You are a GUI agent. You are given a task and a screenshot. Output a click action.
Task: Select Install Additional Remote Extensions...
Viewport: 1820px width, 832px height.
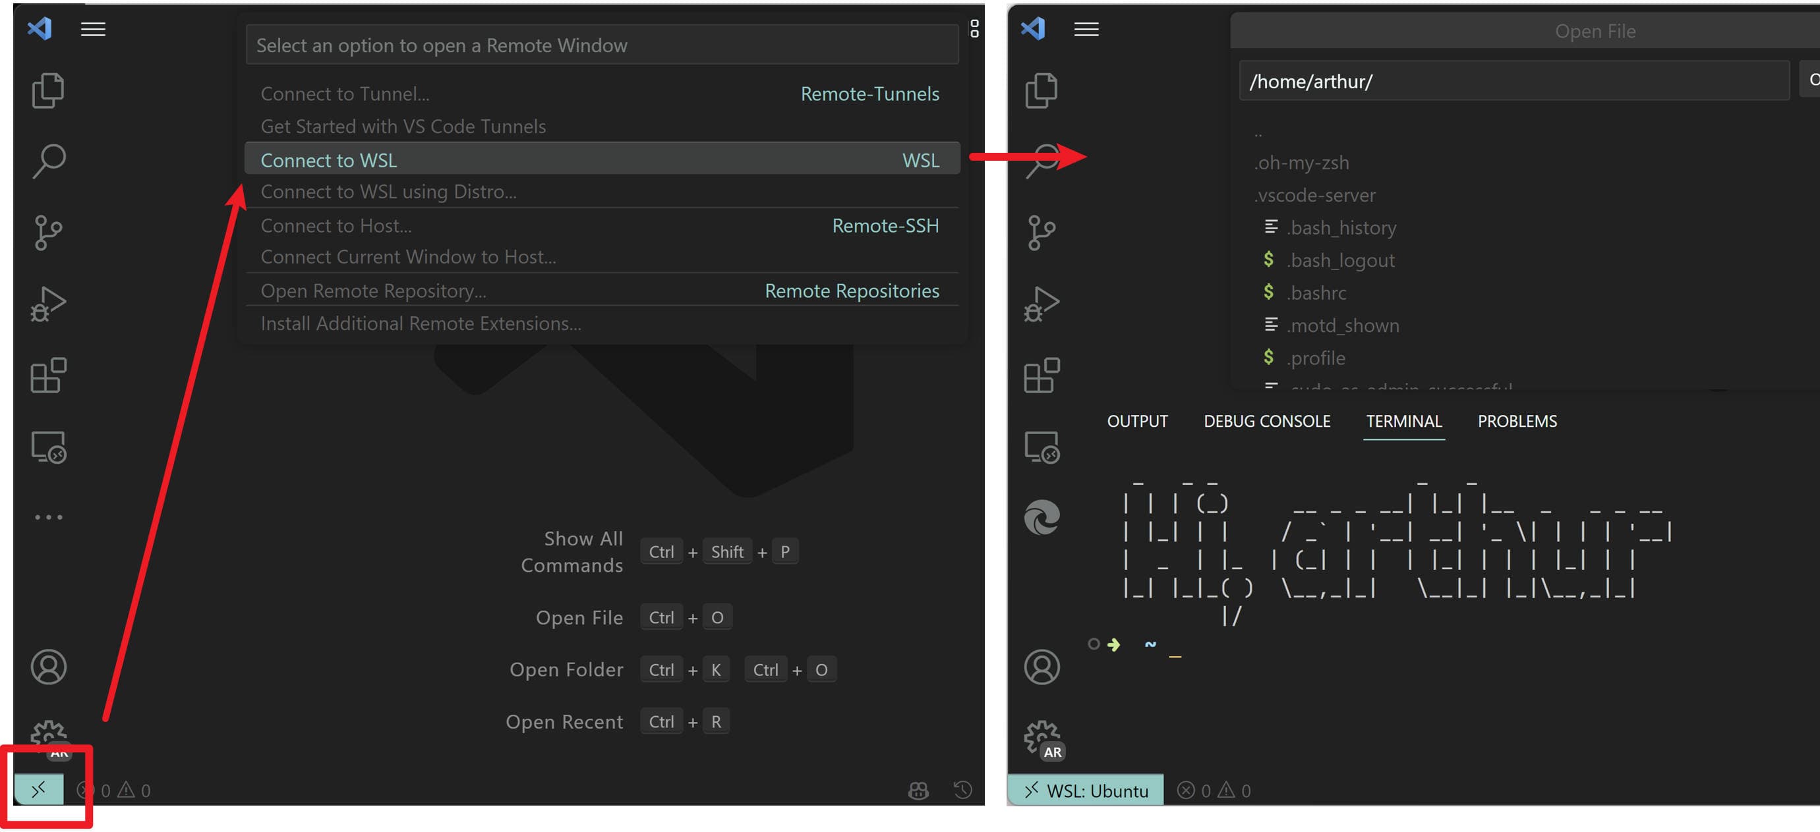click(602, 323)
